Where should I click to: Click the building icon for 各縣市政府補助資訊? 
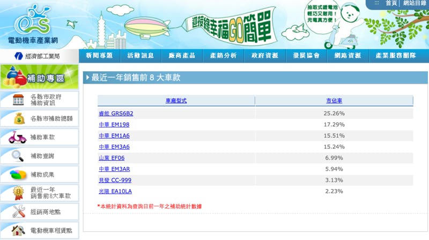pos(18,100)
